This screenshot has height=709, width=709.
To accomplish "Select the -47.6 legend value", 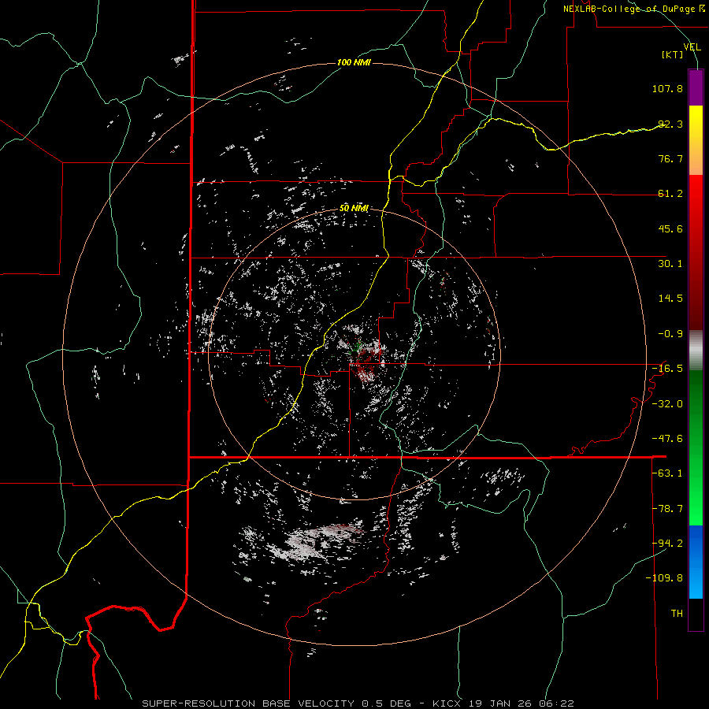I will pyautogui.click(x=667, y=439).
